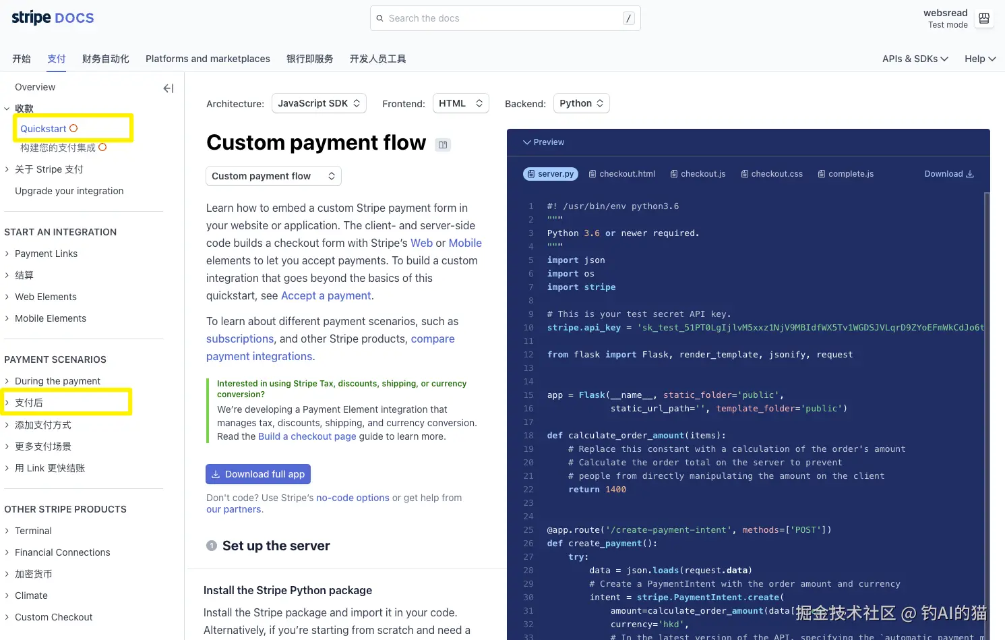Image resolution: width=1005 pixels, height=640 pixels.
Task: Open the Architecture JavaScript SDK dropdown
Action: click(x=319, y=103)
